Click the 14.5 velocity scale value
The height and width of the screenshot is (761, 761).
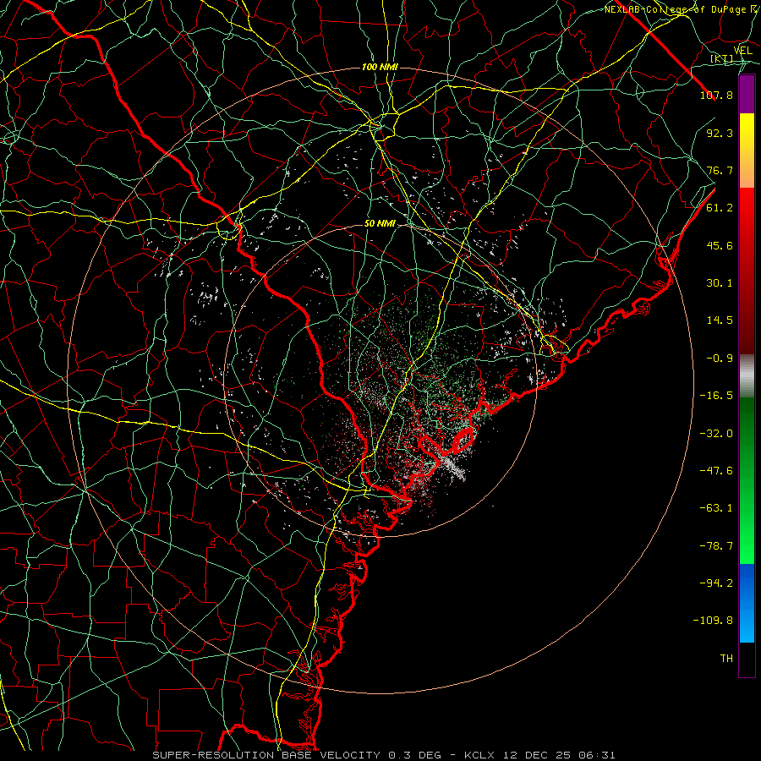pos(720,320)
